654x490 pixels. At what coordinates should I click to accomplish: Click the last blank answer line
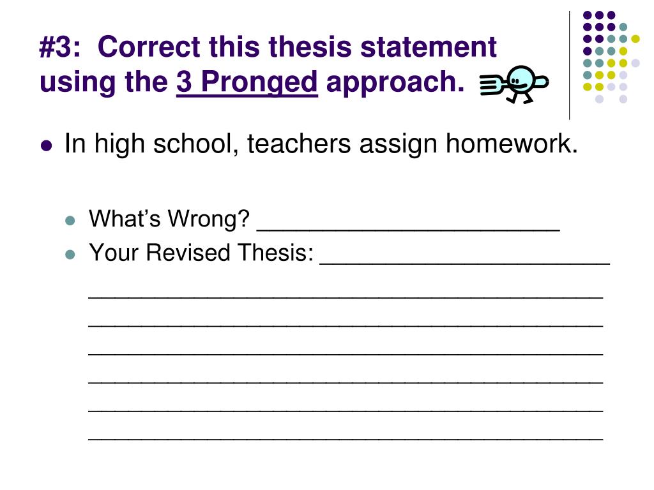click(346, 438)
